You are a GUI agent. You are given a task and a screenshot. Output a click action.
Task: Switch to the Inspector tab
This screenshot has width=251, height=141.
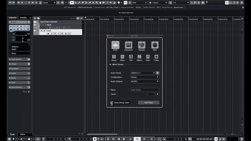pos(13,18)
